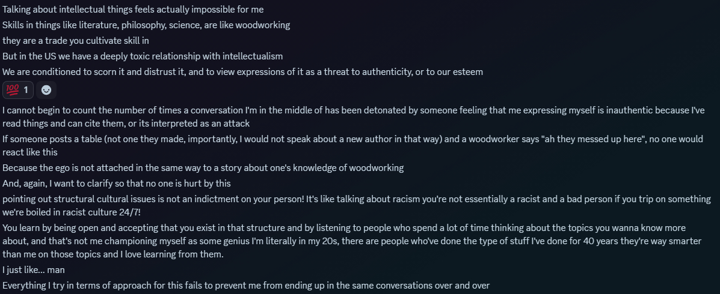Click the message about toxic relationship with intellectualism
The width and height of the screenshot is (720, 294).
[x=143, y=56]
